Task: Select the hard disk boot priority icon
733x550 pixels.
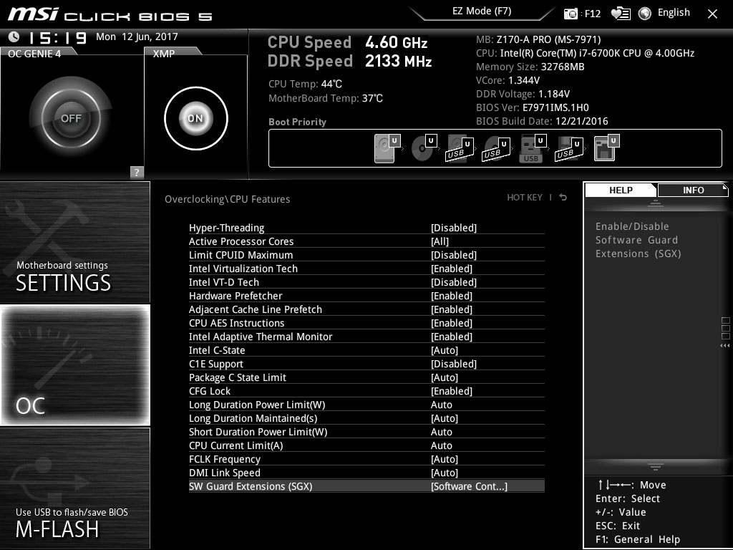Action: 387,148
